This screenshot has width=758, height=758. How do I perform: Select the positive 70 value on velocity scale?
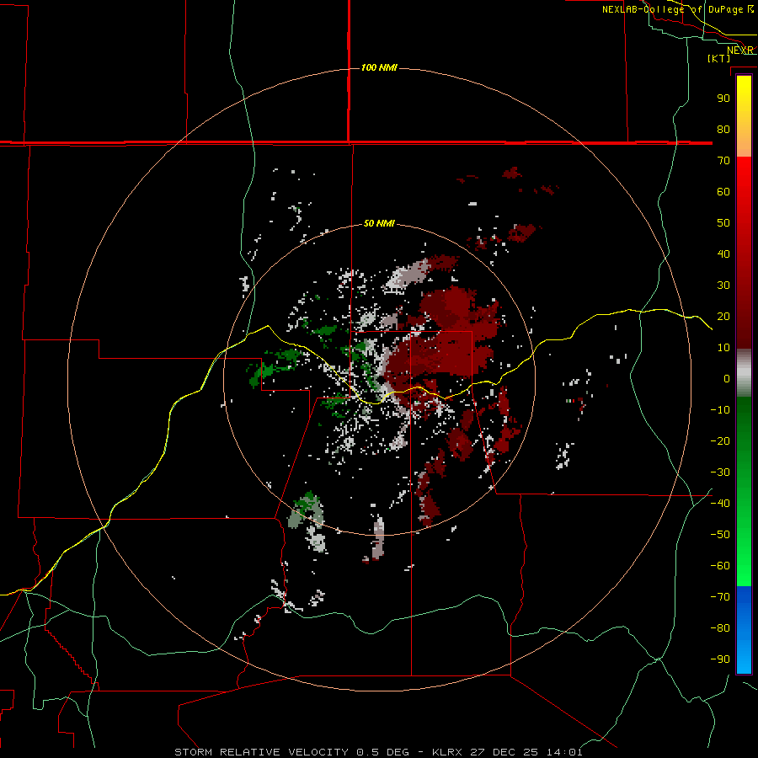723,161
